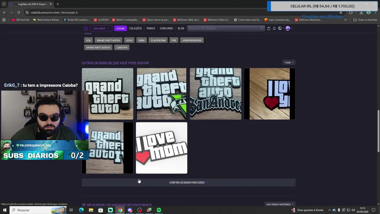This screenshot has height=214, width=380.
Task: Open Task View on the taskbar
Action: [x=71, y=210]
